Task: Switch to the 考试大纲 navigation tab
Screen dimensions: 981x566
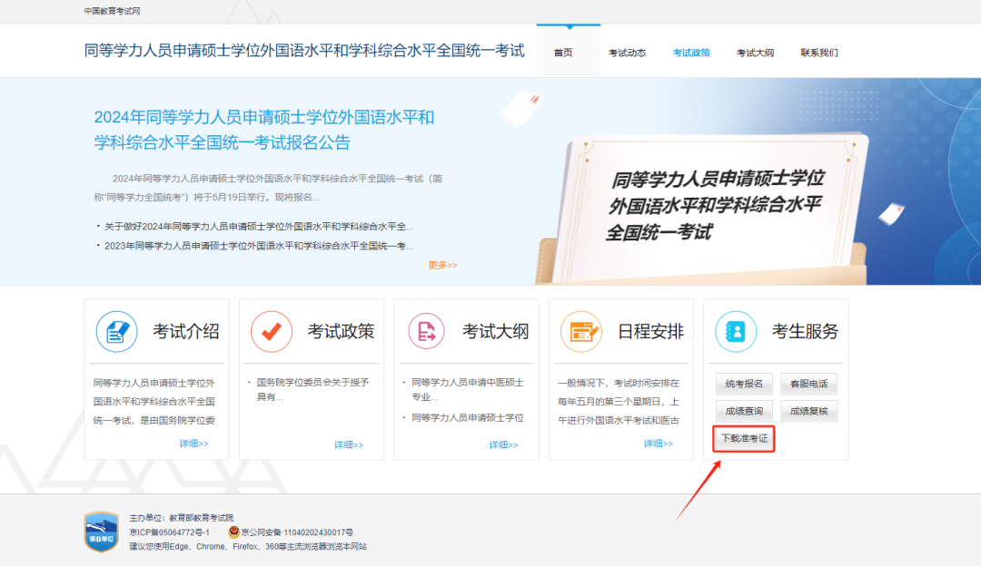Action: click(756, 52)
